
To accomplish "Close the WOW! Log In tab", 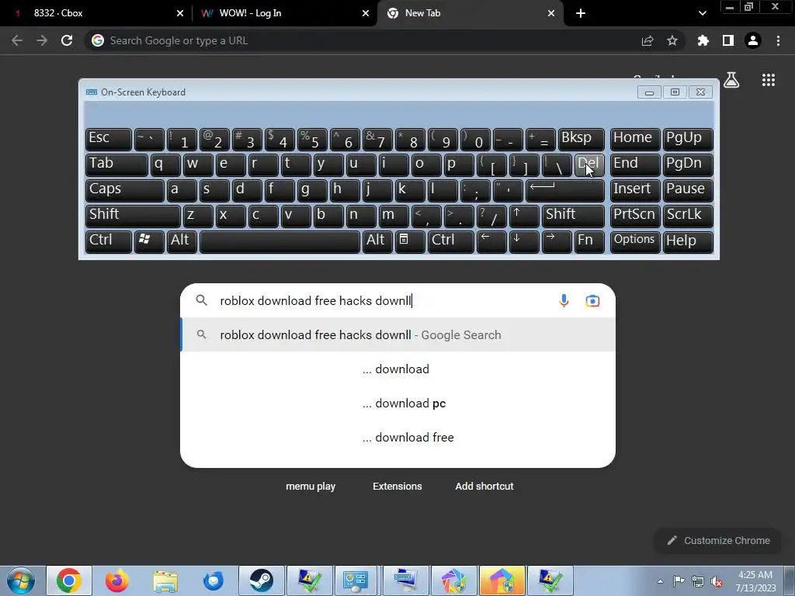I will 366,13.
